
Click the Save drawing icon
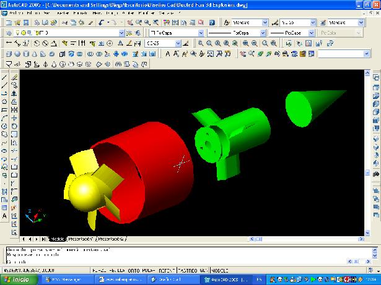coord(27,22)
